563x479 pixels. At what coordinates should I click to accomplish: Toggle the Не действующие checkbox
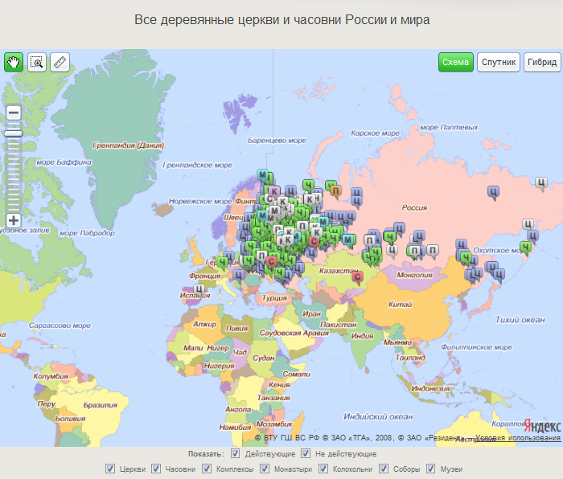[x=306, y=454]
